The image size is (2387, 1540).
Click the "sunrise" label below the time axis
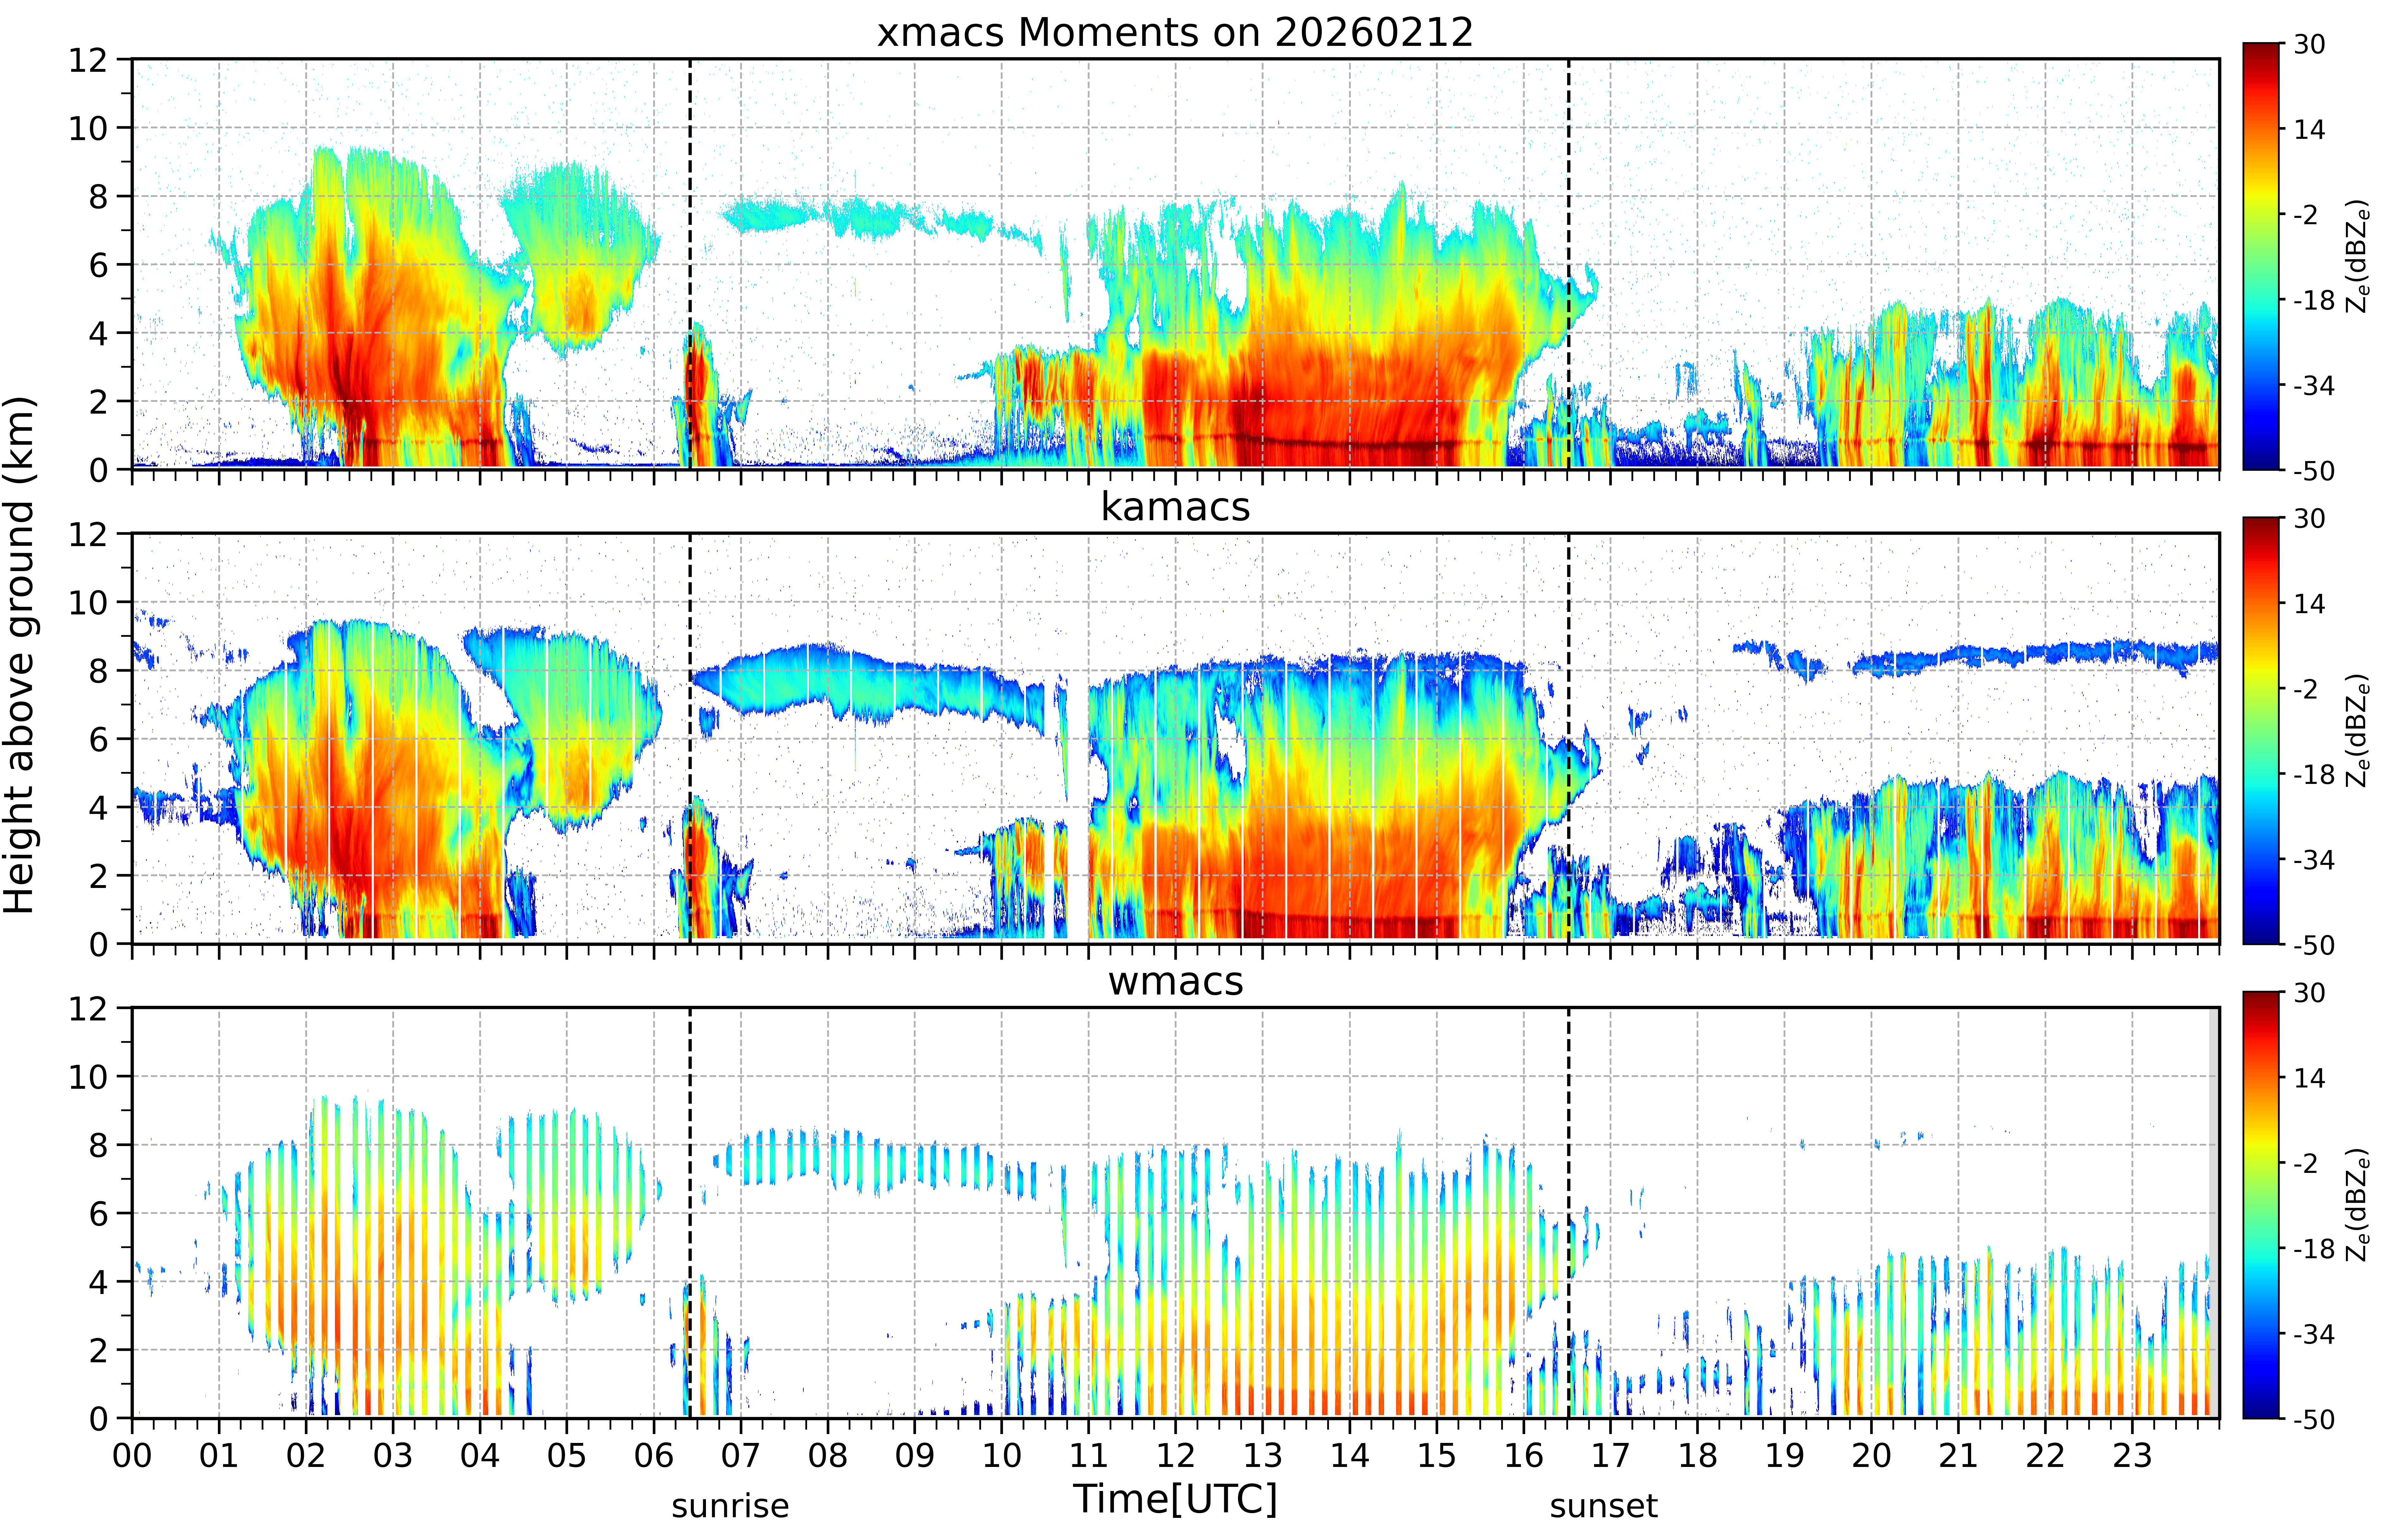pos(730,1506)
